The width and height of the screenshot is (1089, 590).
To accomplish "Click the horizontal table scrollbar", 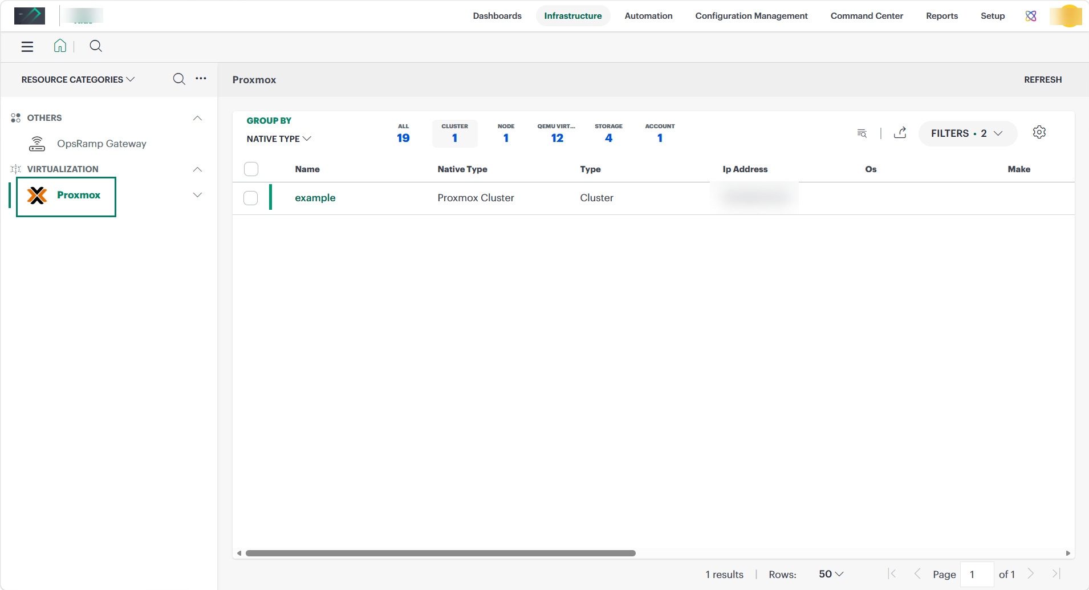I will coord(440,553).
